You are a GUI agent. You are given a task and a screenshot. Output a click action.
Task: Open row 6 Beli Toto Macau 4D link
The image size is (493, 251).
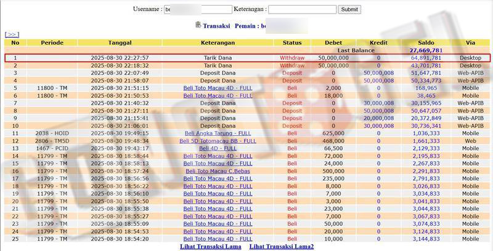[x=218, y=95]
